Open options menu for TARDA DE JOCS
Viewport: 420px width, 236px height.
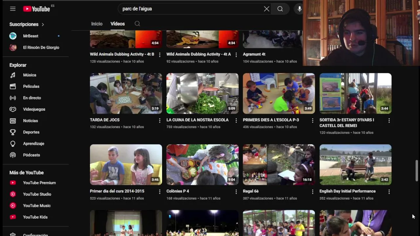[x=160, y=121]
